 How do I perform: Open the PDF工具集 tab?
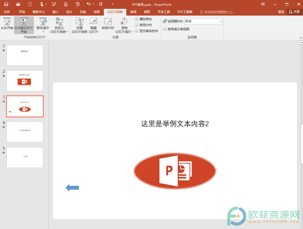pyautogui.click(x=185, y=12)
